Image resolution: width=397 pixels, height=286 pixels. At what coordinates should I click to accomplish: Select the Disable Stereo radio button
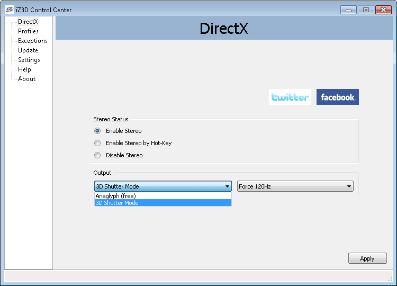point(97,155)
